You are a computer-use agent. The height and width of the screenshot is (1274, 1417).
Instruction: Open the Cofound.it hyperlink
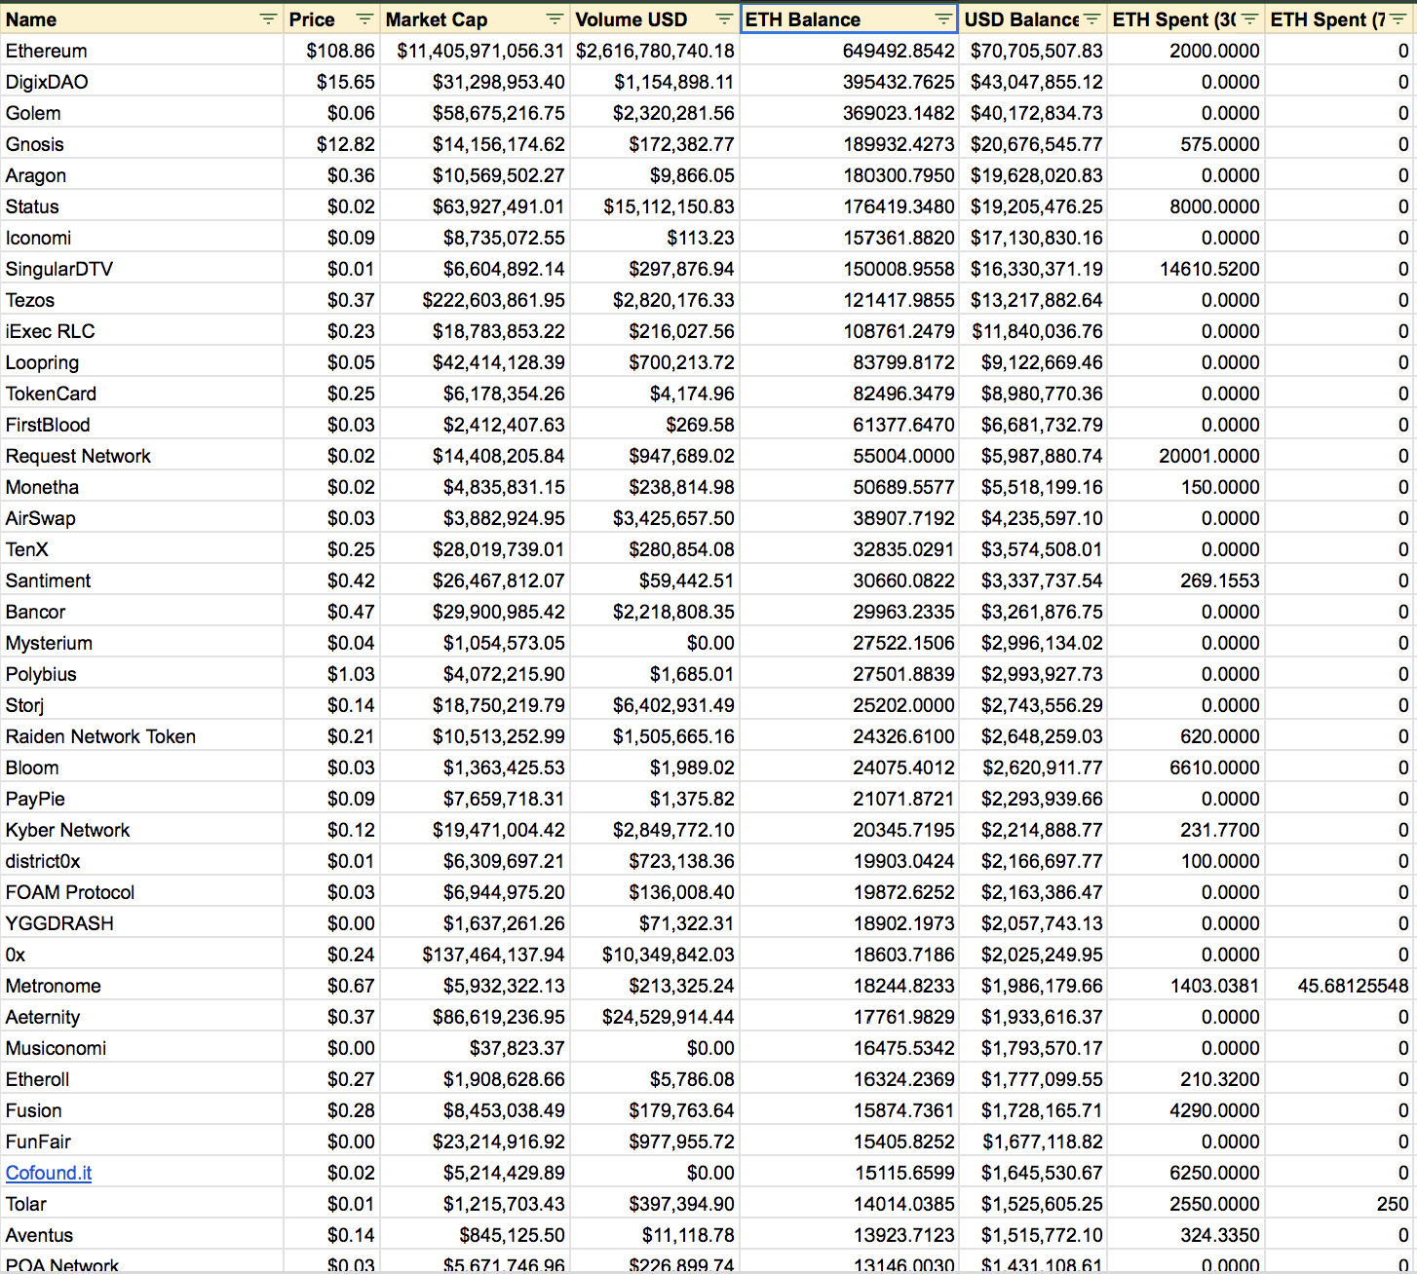point(49,1173)
